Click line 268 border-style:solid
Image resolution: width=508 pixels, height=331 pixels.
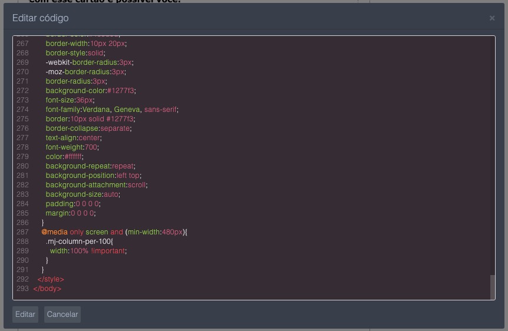pyautogui.click(x=75, y=53)
